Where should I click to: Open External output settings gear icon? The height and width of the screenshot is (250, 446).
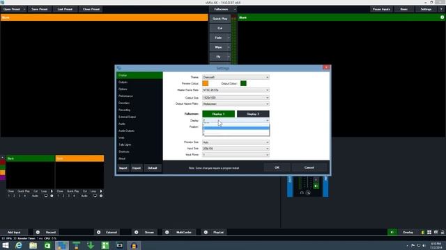[x=98, y=232]
